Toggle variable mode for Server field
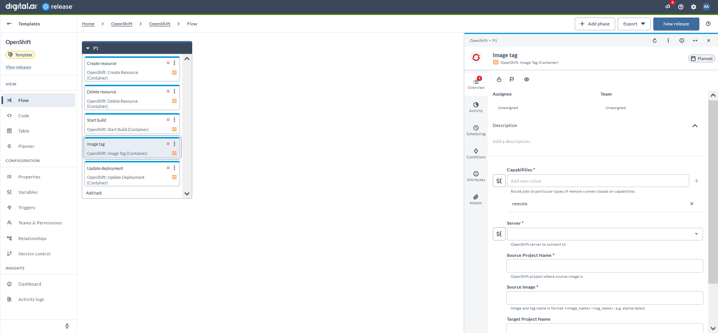Viewport: 718px width, 333px height. 499,234
